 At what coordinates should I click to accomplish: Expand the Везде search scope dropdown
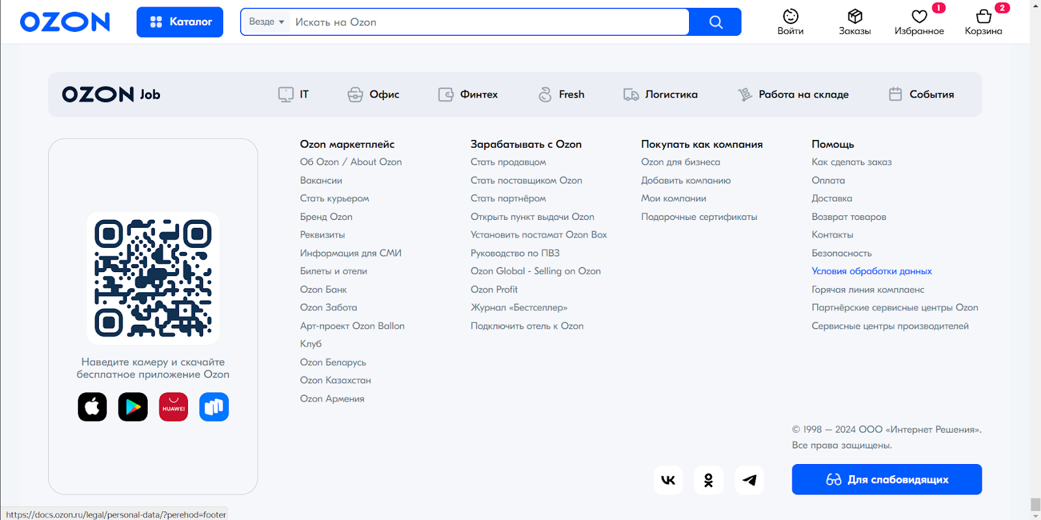tap(266, 22)
